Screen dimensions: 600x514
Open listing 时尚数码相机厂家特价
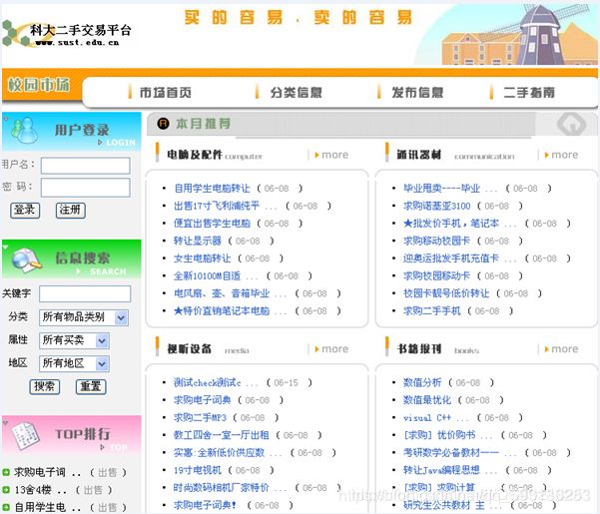[x=222, y=488]
